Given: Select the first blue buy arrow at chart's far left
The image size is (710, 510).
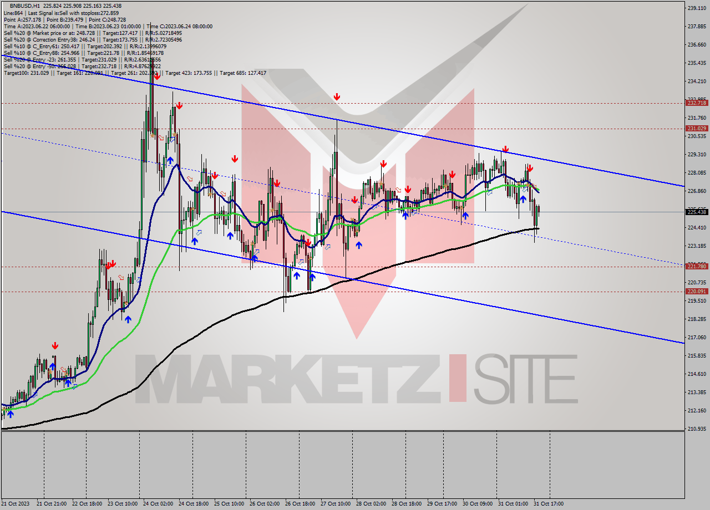Looking at the screenshot, I should [x=10, y=414].
